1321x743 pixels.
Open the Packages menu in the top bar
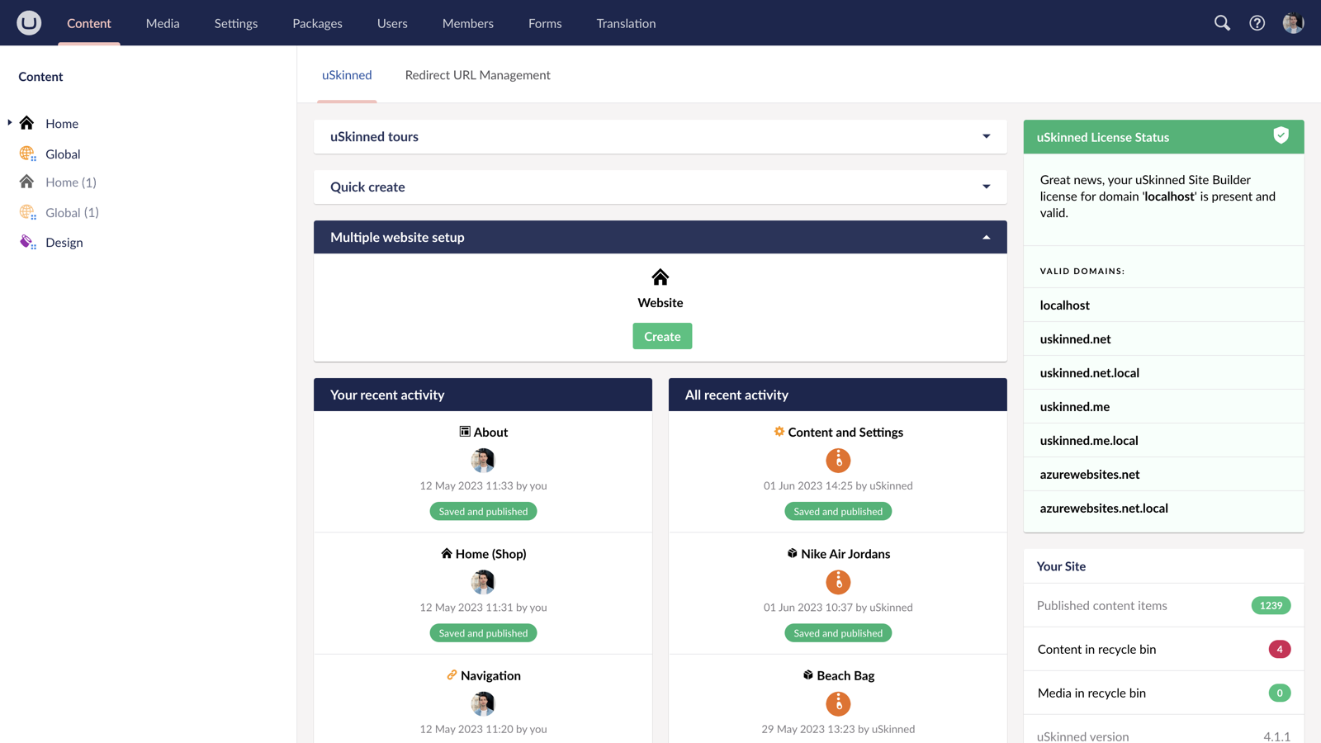click(317, 23)
